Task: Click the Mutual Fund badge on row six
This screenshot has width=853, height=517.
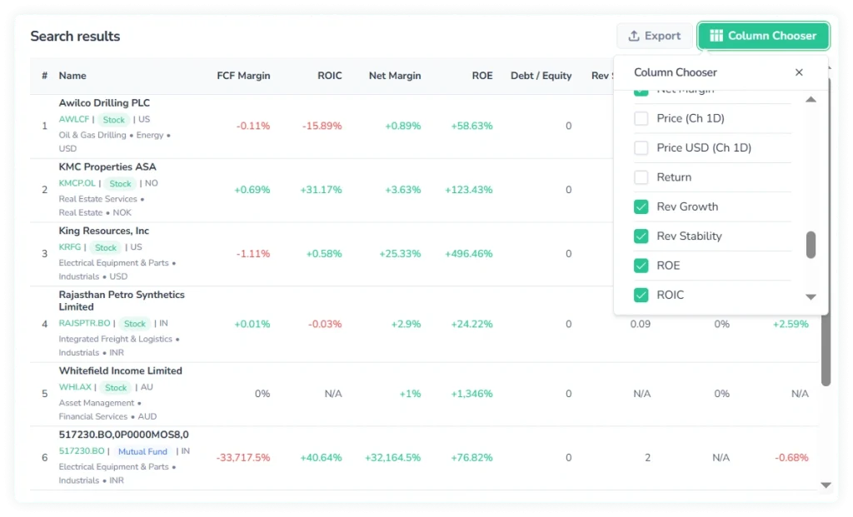Action: tap(142, 451)
